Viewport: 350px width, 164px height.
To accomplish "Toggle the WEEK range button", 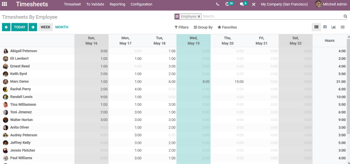I will [45, 27].
